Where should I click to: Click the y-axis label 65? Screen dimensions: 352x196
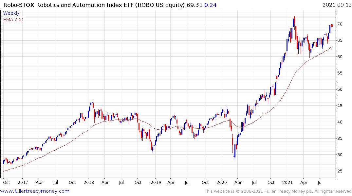tap(340, 41)
